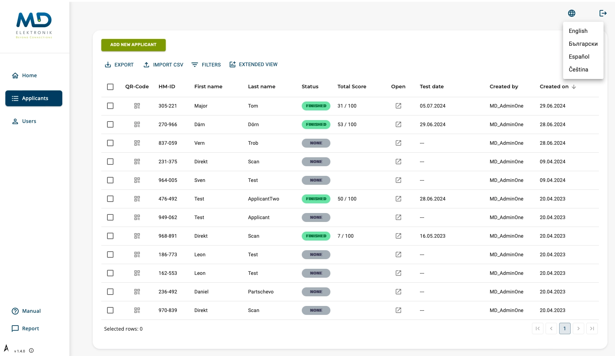
Task: Click Import CSV
Action: point(163,65)
